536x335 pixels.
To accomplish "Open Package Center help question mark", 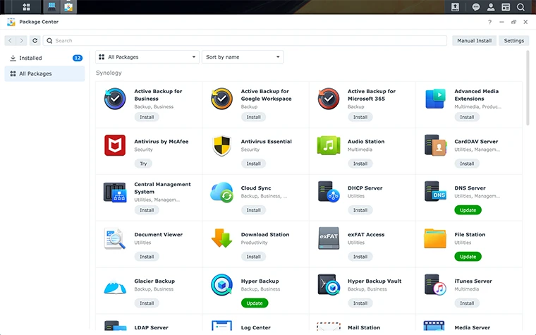I will (x=489, y=22).
